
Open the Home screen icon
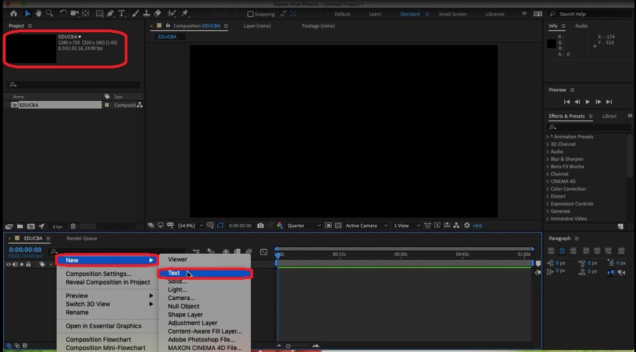[14, 13]
